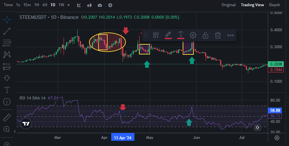
Task: Grab the floating toolbar drag handle
Action: click(x=146, y=35)
